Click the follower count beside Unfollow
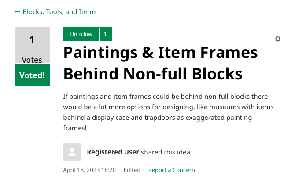The image size is (306, 179). [x=105, y=34]
